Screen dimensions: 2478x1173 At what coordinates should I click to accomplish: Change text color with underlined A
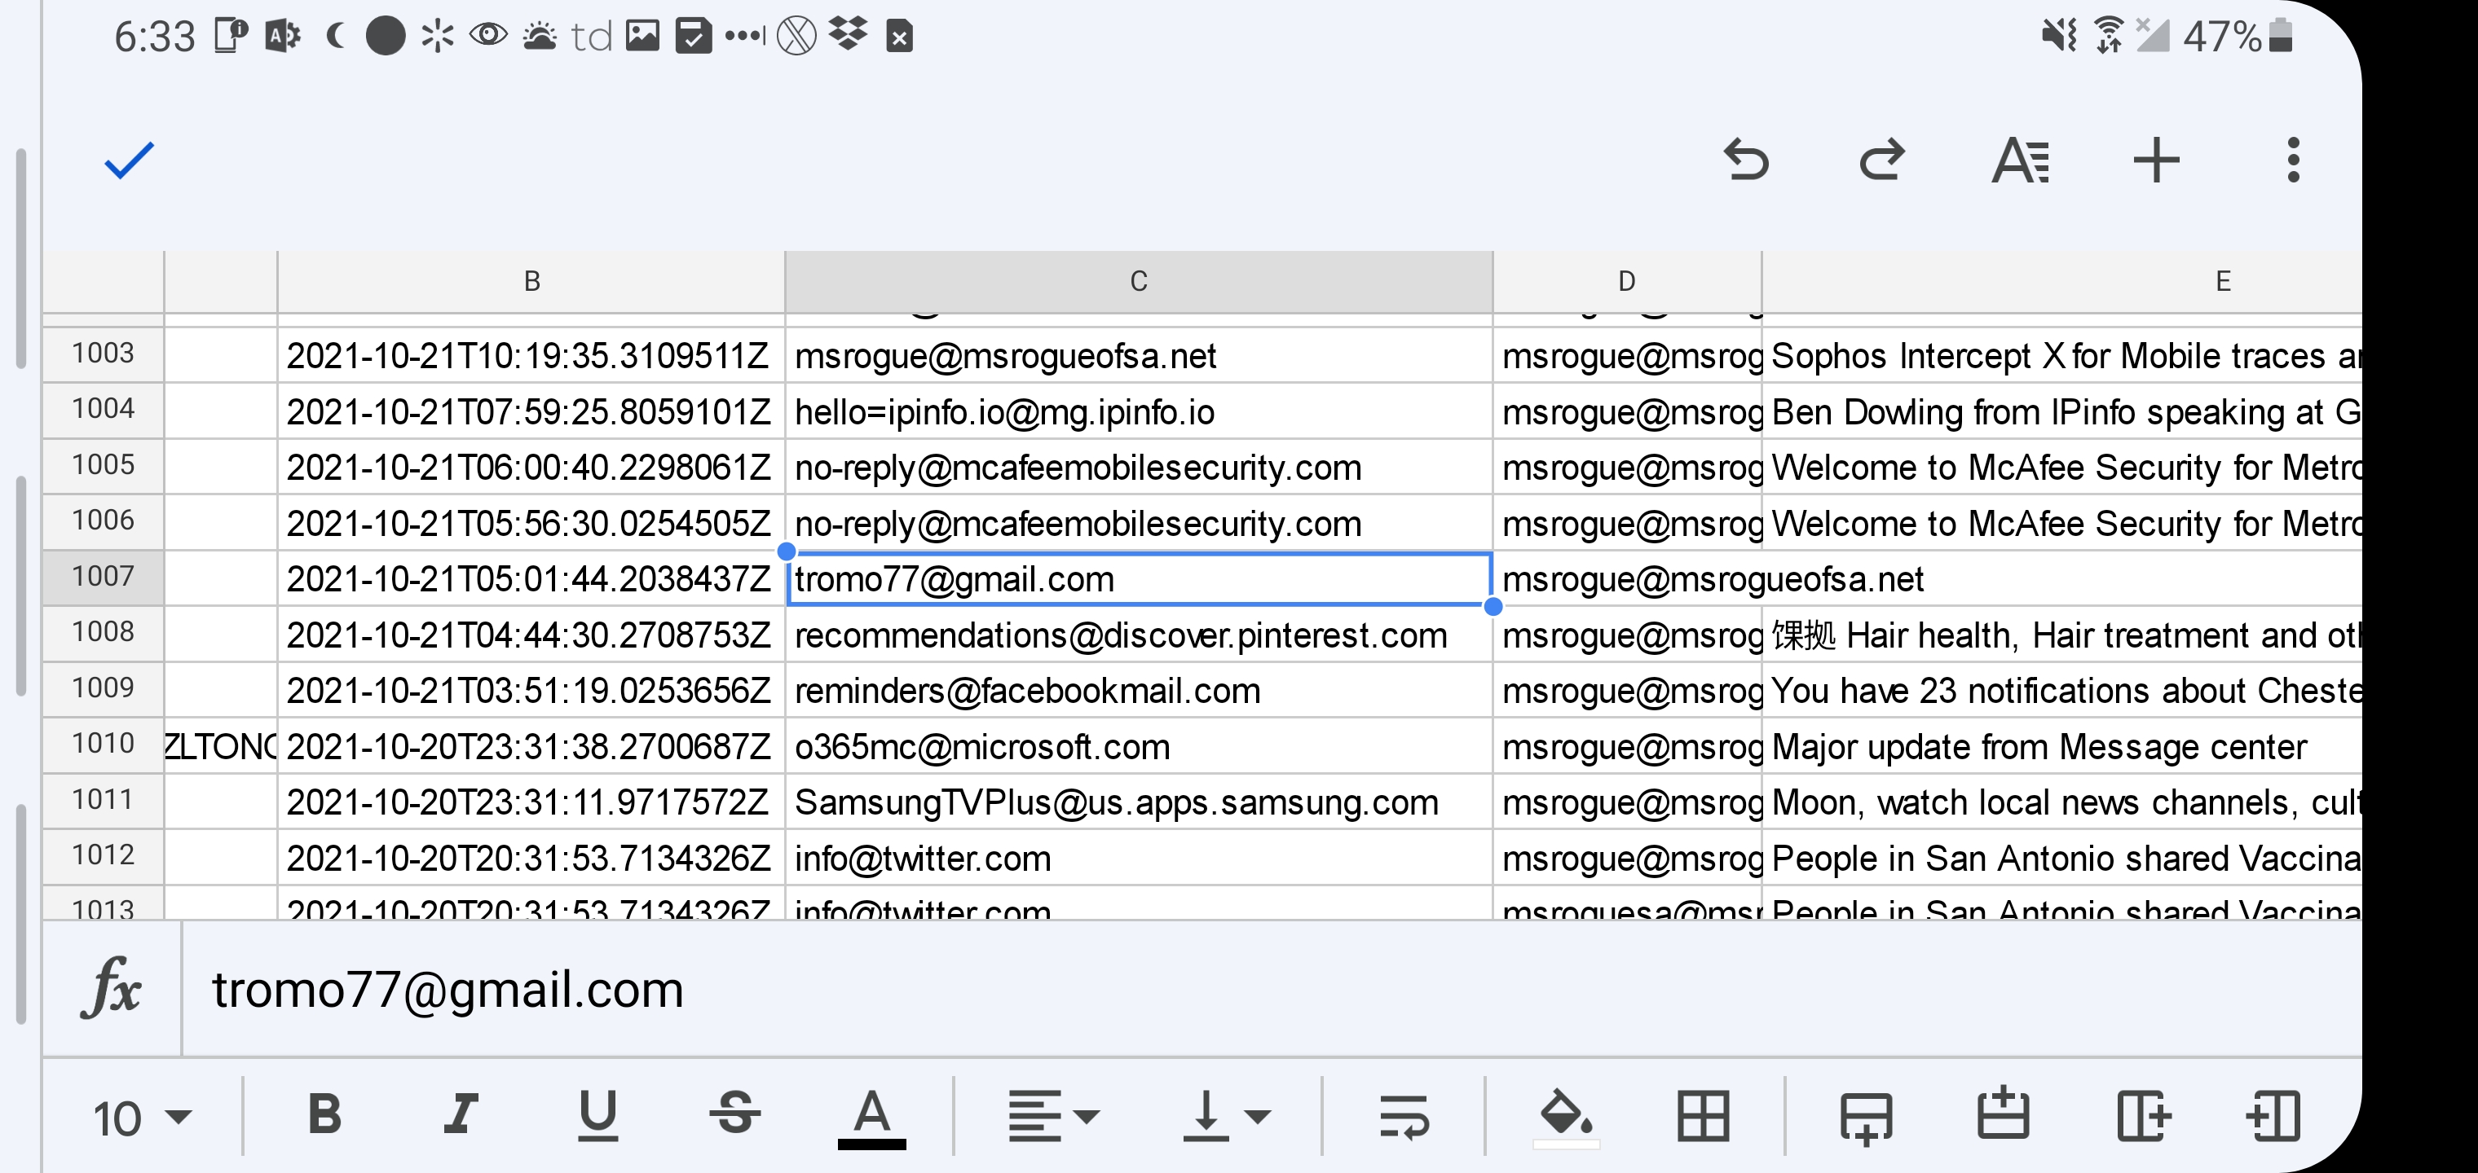coord(871,1115)
